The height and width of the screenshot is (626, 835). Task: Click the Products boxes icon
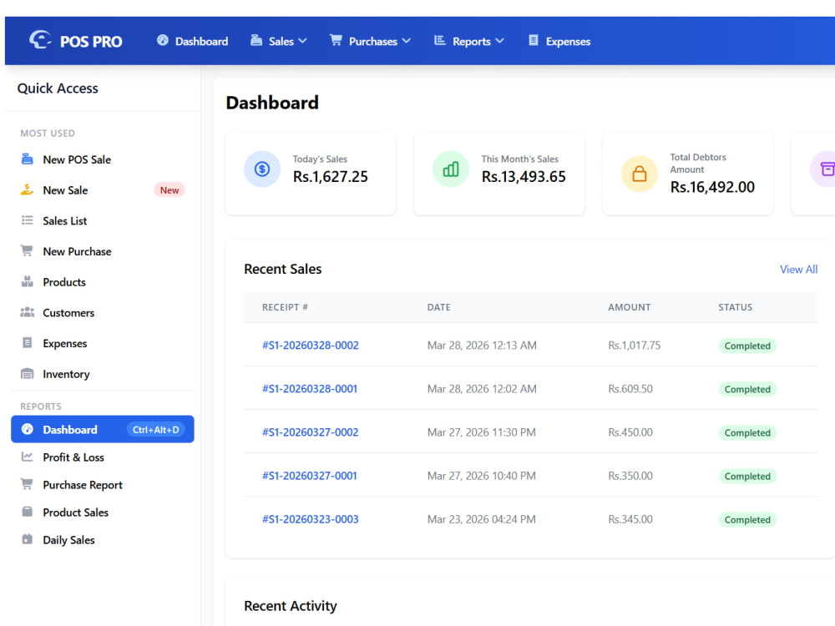point(28,281)
